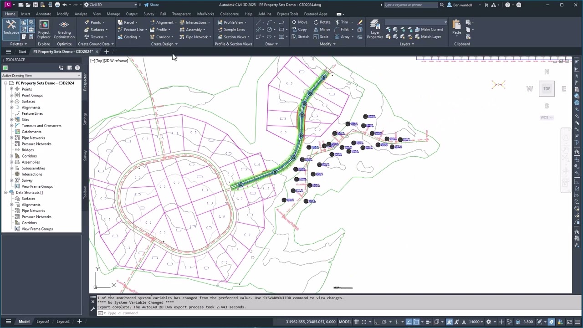The image size is (583, 328).
Task: Click the Undo arrow icon
Action: [65, 5]
